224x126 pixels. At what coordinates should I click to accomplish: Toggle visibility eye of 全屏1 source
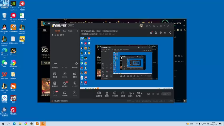pos(52,35)
